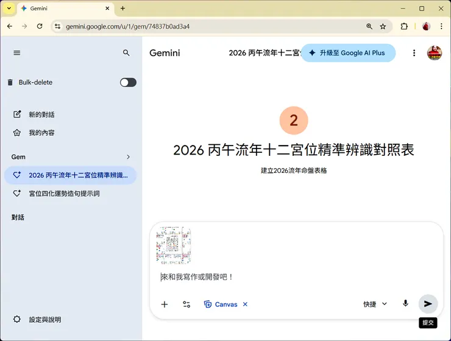Open the Extensions puzzle icon
Viewport: 451px width, 341px height.
[404, 26]
